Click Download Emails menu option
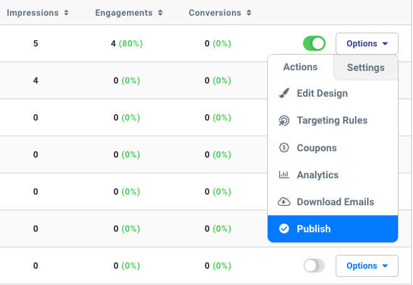 (335, 202)
